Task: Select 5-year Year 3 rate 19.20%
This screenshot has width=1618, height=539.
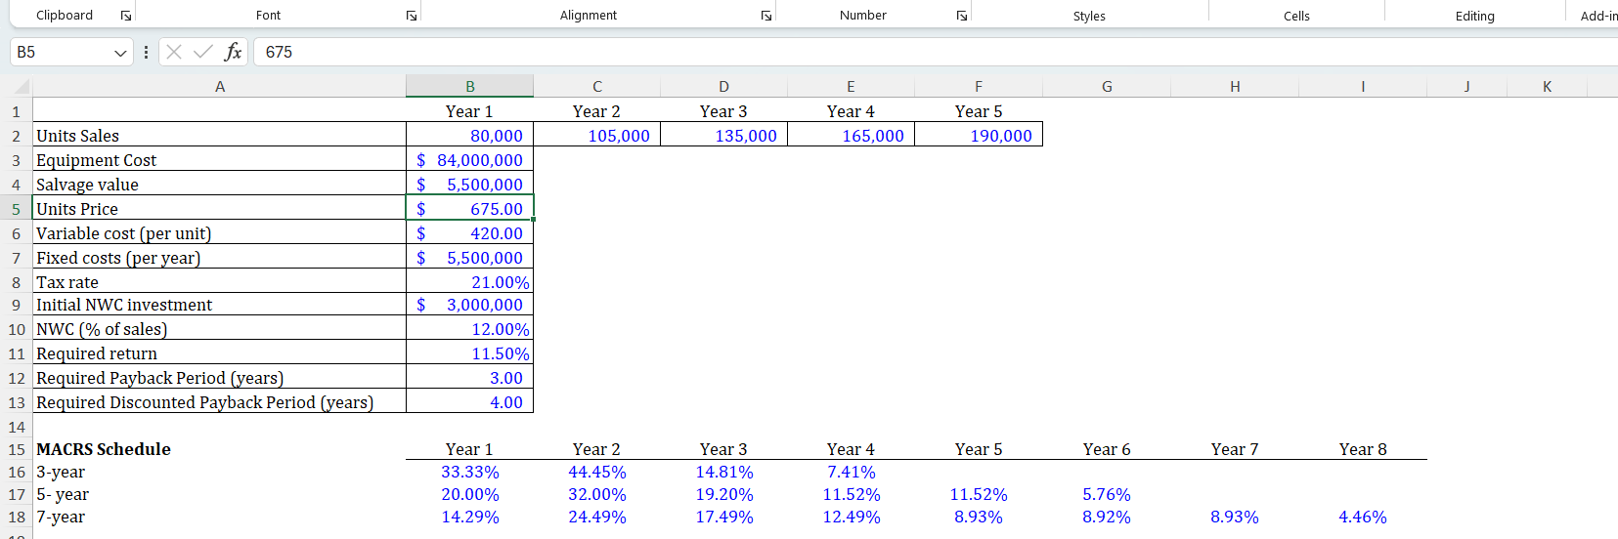Action: coord(724,494)
